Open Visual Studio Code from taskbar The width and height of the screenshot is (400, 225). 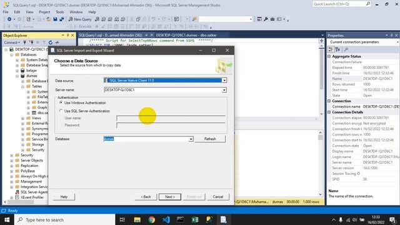click(x=166, y=219)
